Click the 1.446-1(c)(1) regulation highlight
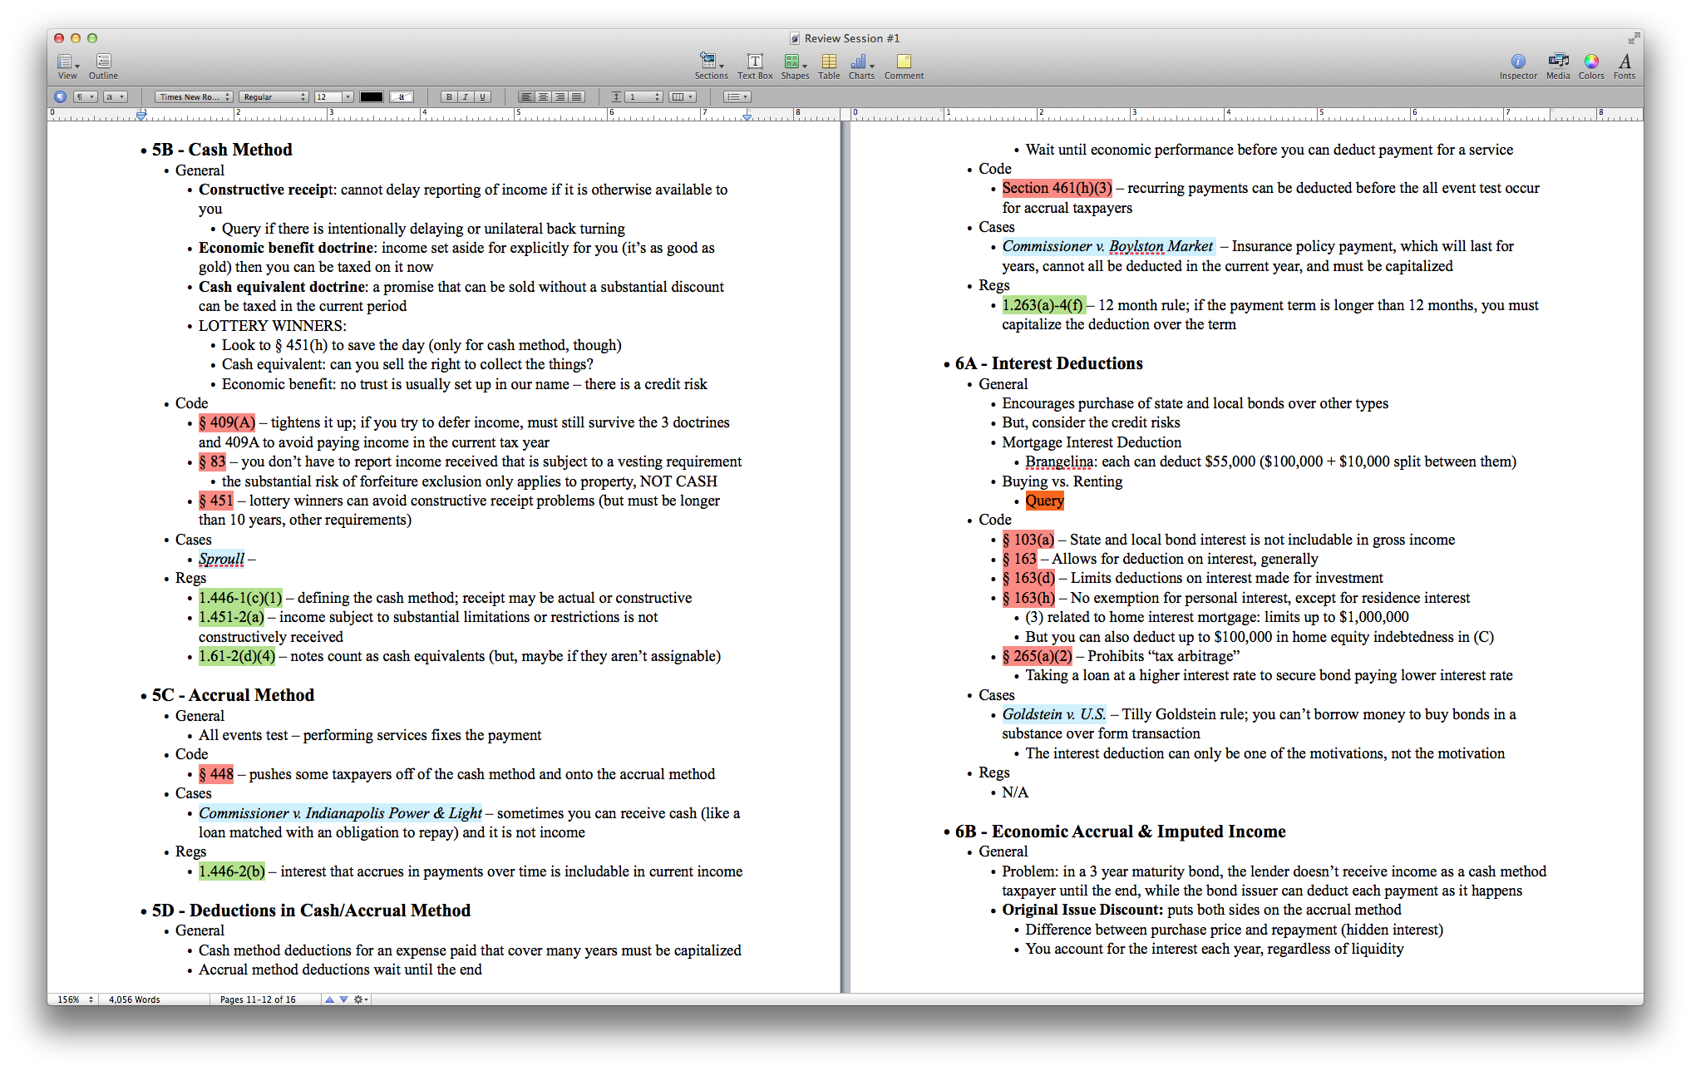 click(x=240, y=598)
